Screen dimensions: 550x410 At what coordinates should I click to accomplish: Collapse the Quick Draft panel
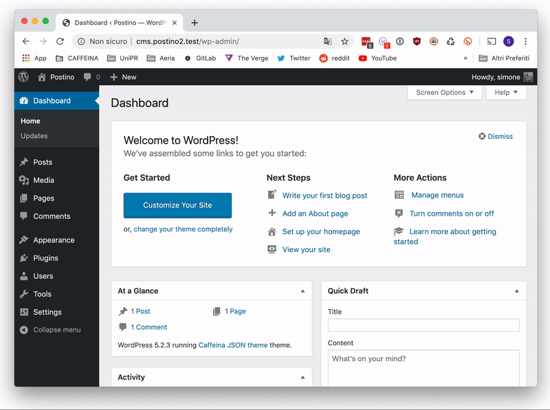click(x=517, y=291)
